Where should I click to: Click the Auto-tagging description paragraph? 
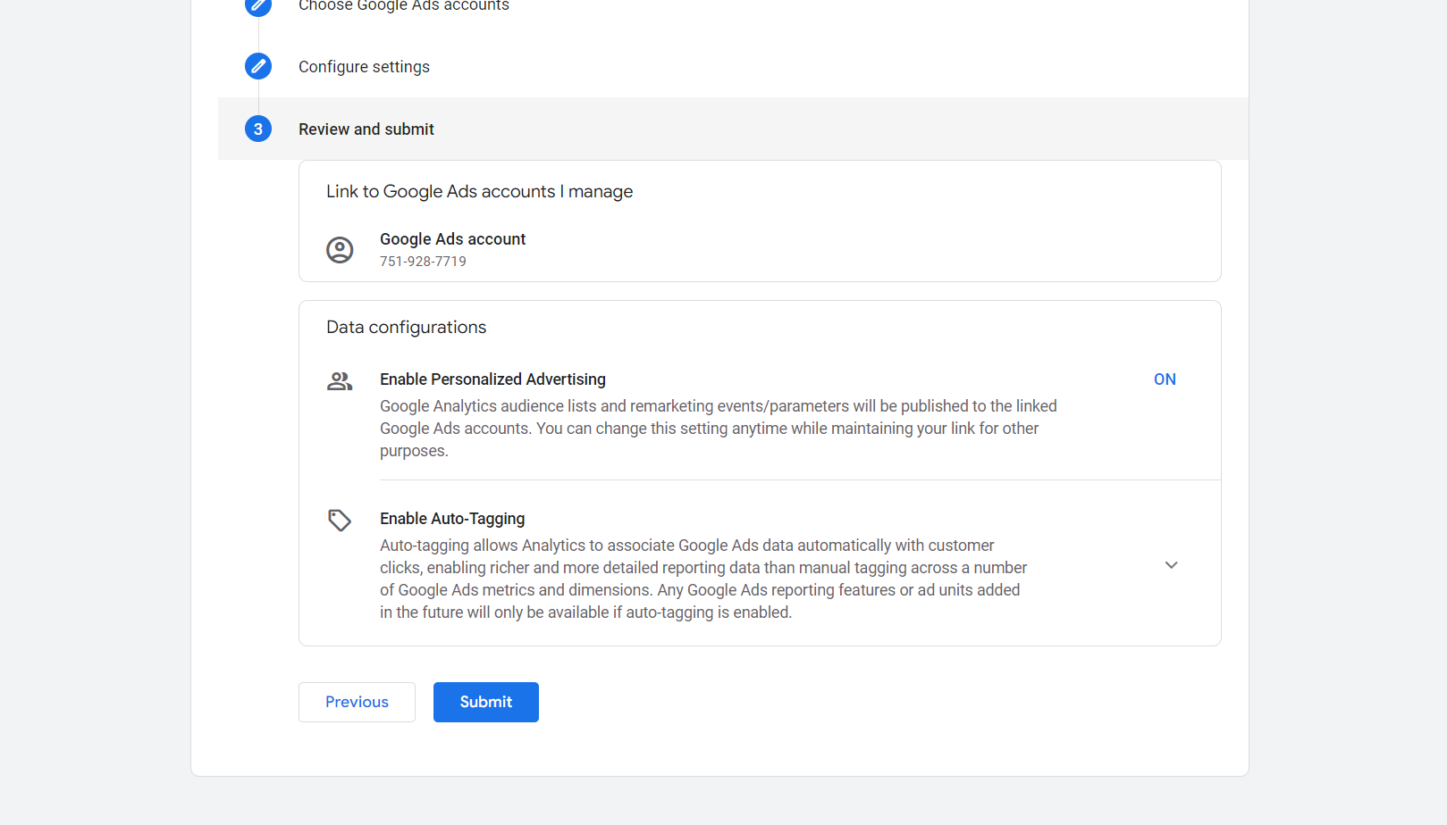coord(703,579)
